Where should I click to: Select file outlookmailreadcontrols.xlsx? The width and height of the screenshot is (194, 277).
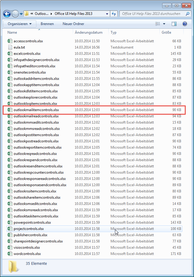click(36, 116)
